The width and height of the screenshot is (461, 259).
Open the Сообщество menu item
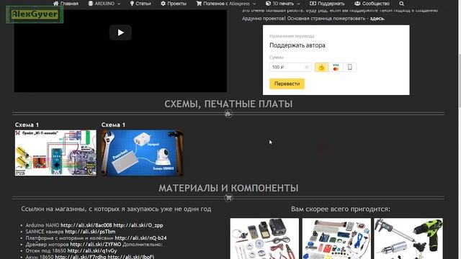coord(372,4)
